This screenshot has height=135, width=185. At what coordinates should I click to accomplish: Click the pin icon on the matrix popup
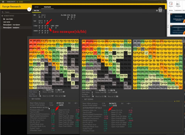[x=183, y=41]
